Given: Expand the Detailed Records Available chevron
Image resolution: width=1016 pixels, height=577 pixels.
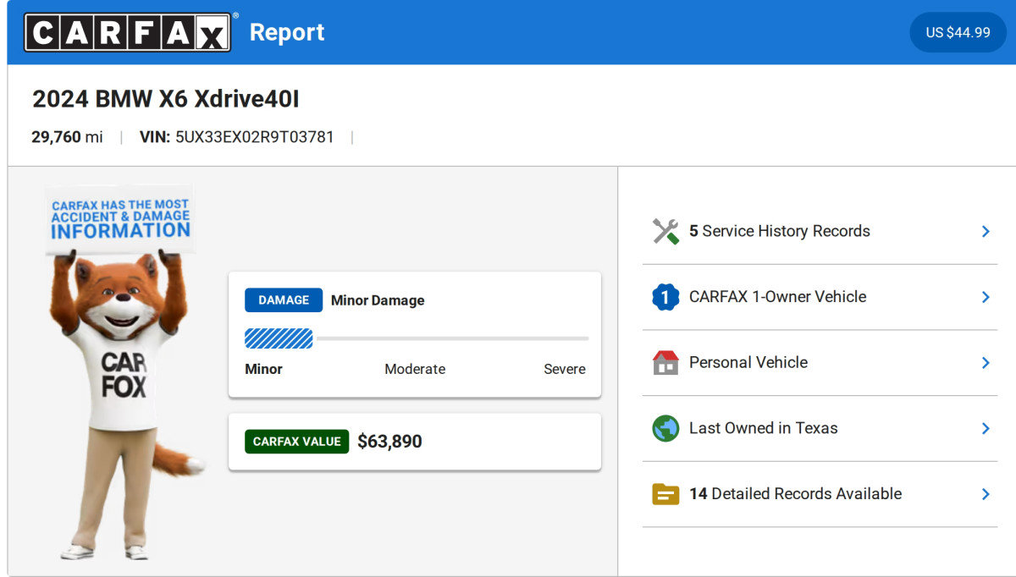Looking at the screenshot, I should click(x=986, y=494).
